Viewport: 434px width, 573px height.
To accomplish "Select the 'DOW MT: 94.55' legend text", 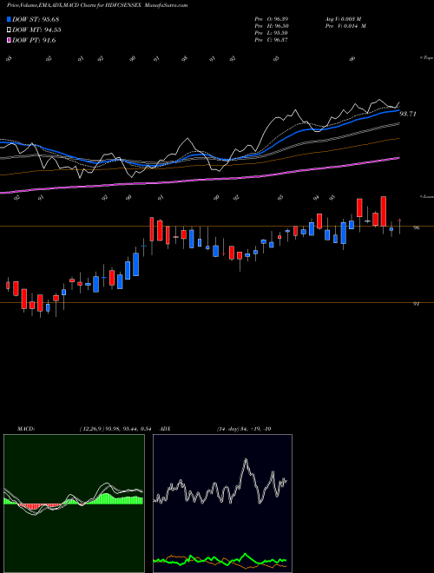I will pyautogui.click(x=36, y=30).
